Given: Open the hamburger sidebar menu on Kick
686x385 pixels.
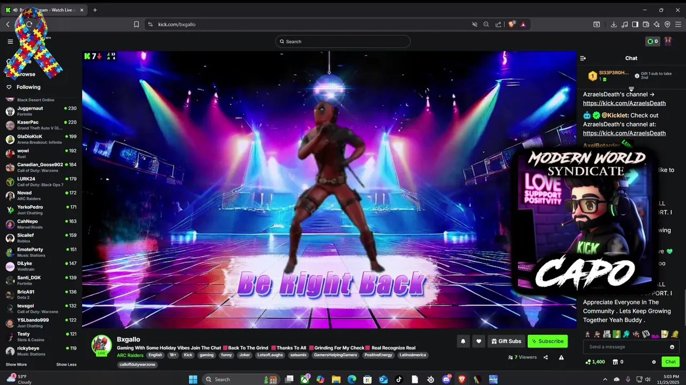Looking at the screenshot, I should [10, 41].
